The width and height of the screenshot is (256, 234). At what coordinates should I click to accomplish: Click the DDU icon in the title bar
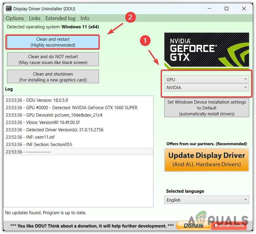click(9, 9)
